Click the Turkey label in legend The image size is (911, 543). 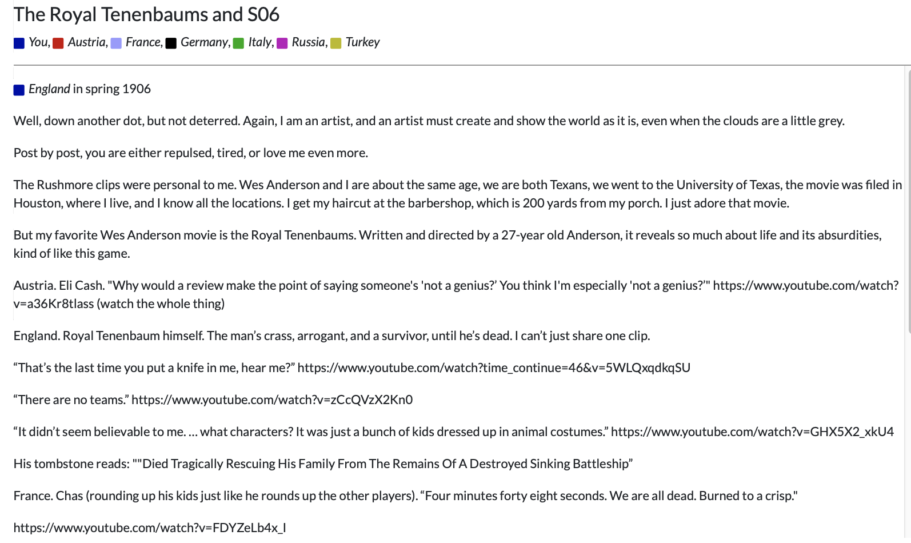362,42
